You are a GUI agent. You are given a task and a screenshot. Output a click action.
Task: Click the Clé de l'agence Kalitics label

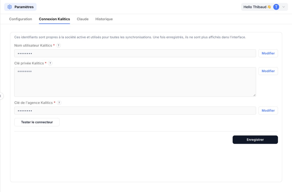tap(34, 103)
